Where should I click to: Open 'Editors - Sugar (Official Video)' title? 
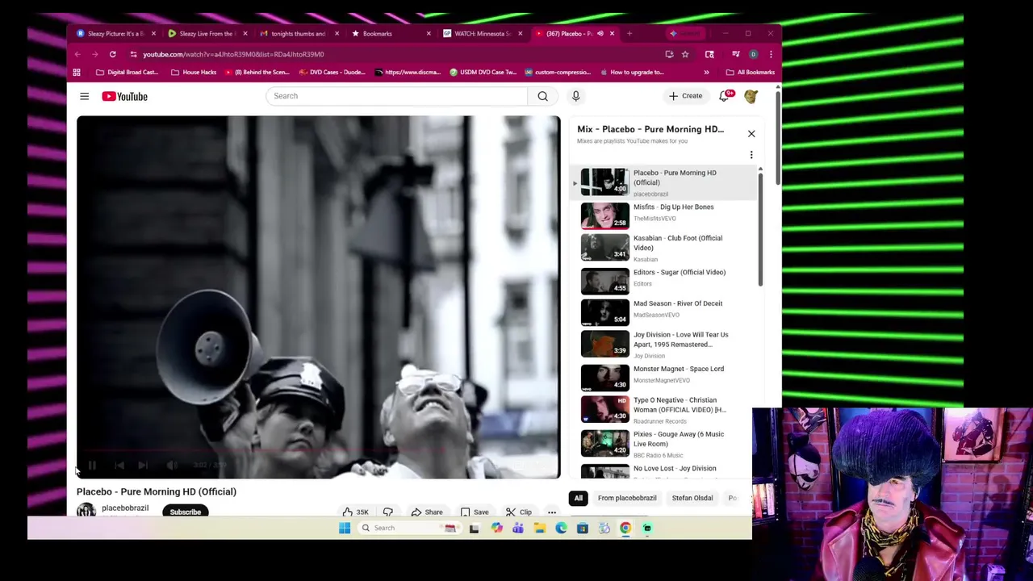tap(680, 272)
